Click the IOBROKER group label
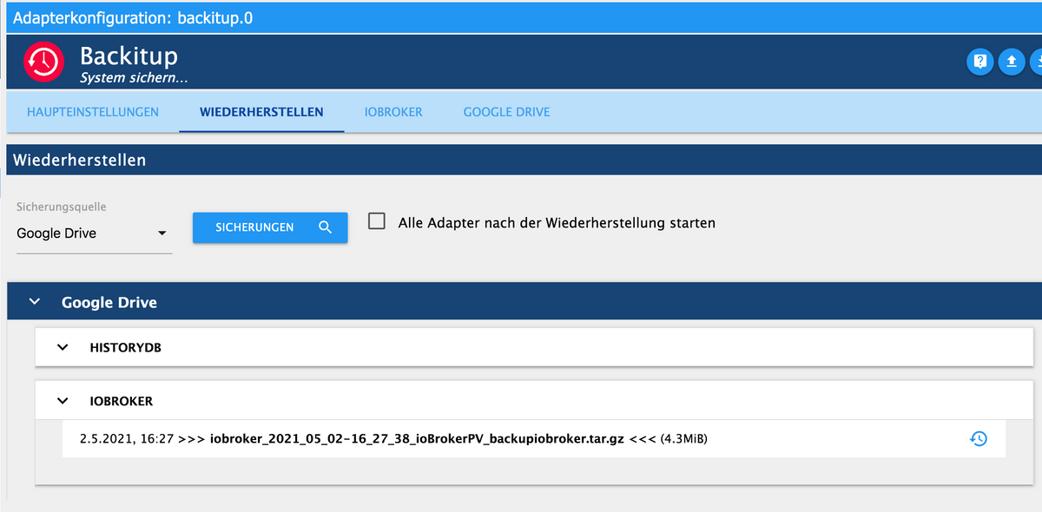The height and width of the screenshot is (512, 1042). click(122, 402)
